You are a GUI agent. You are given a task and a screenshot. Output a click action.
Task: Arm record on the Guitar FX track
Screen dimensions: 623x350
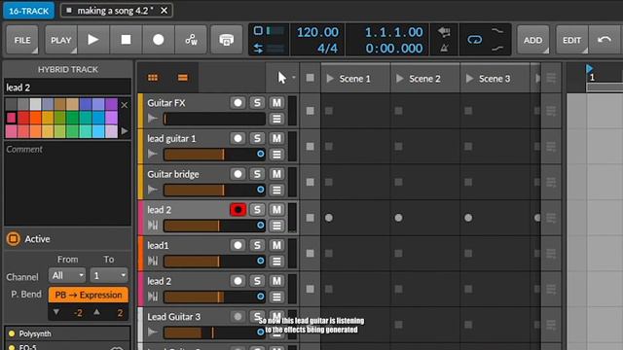[x=238, y=103]
